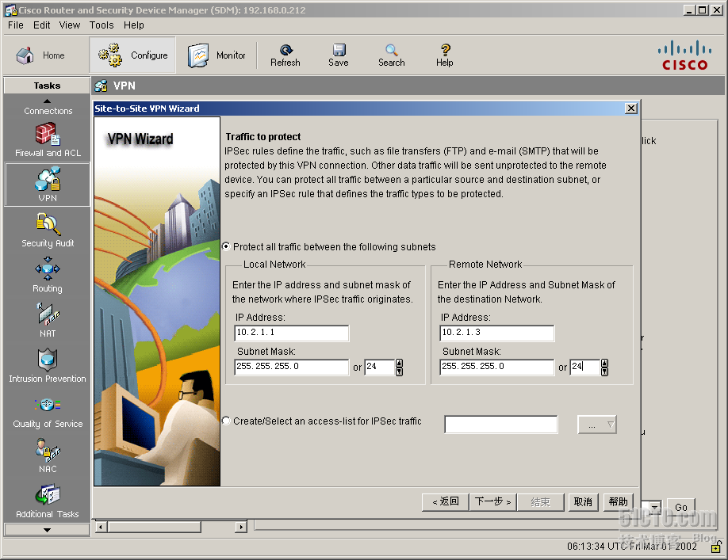Image resolution: width=728 pixels, height=560 pixels.
Task: Click the remote mask bits field
Action: [x=585, y=368]
